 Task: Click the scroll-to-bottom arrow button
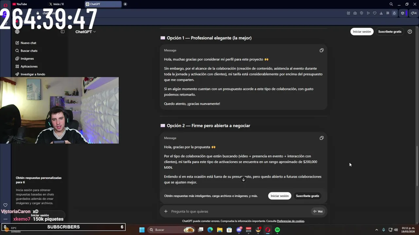tap(243, 180)
